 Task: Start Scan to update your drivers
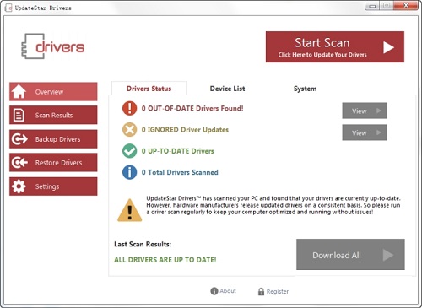tap(335, 46)
